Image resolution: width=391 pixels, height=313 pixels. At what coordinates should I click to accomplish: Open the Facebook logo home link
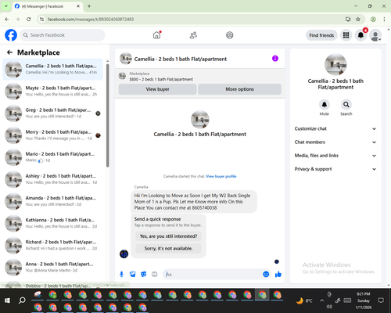pyautogui.click(x=11, y=35)
